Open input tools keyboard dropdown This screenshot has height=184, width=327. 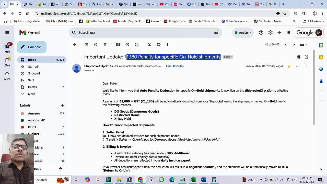[x=303, y=44]
